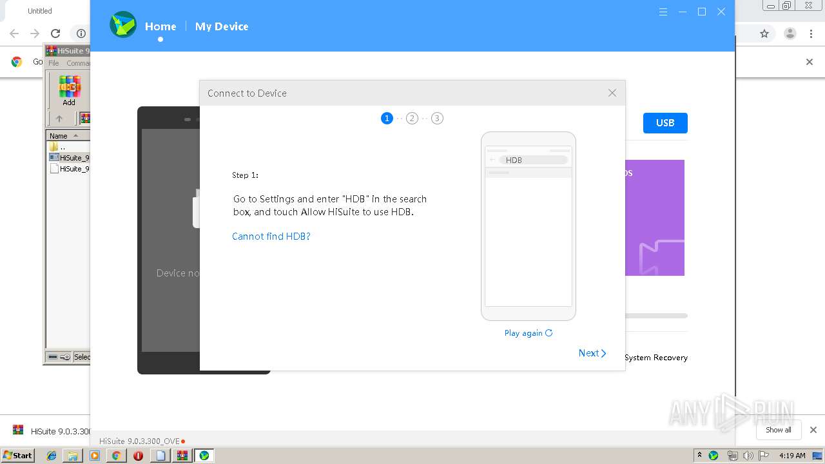This screenshot has width=825, height=464.
Task: Bookmark this page with the star icon
Action: click(764, 34)
